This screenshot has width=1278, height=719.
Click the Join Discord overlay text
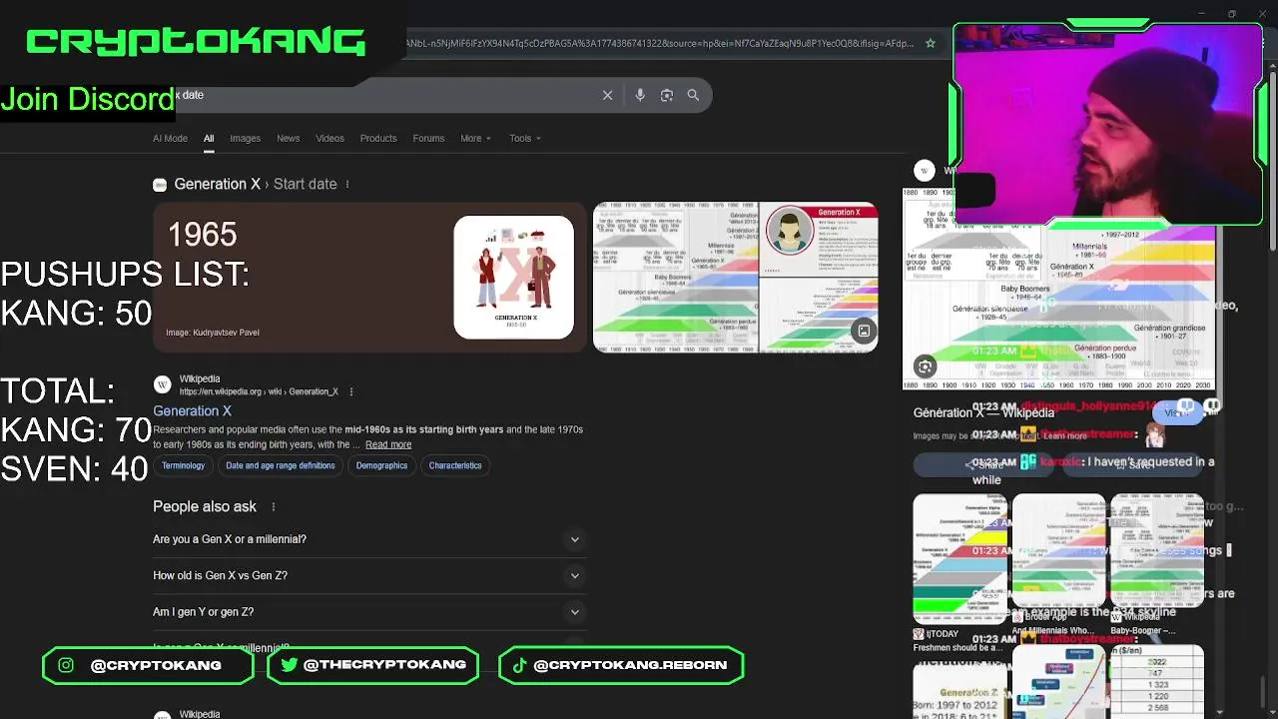pyautogui.click(x=88, y=99)
